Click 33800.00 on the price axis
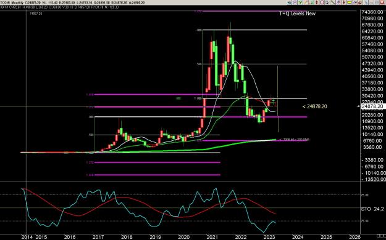Viewport: 386px width, 240px height. coord(372,89)
